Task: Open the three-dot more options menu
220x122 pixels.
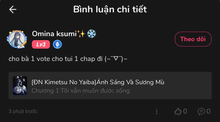Action: click(x=157, y=111)
